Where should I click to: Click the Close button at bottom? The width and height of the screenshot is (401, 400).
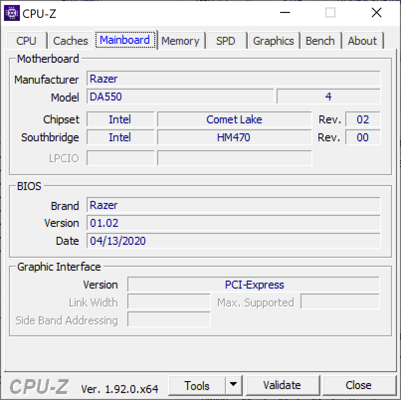click(x=359, y=386)
